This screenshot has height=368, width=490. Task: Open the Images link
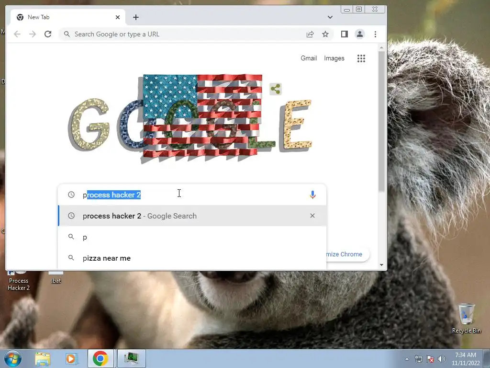[x=334, y=58]
